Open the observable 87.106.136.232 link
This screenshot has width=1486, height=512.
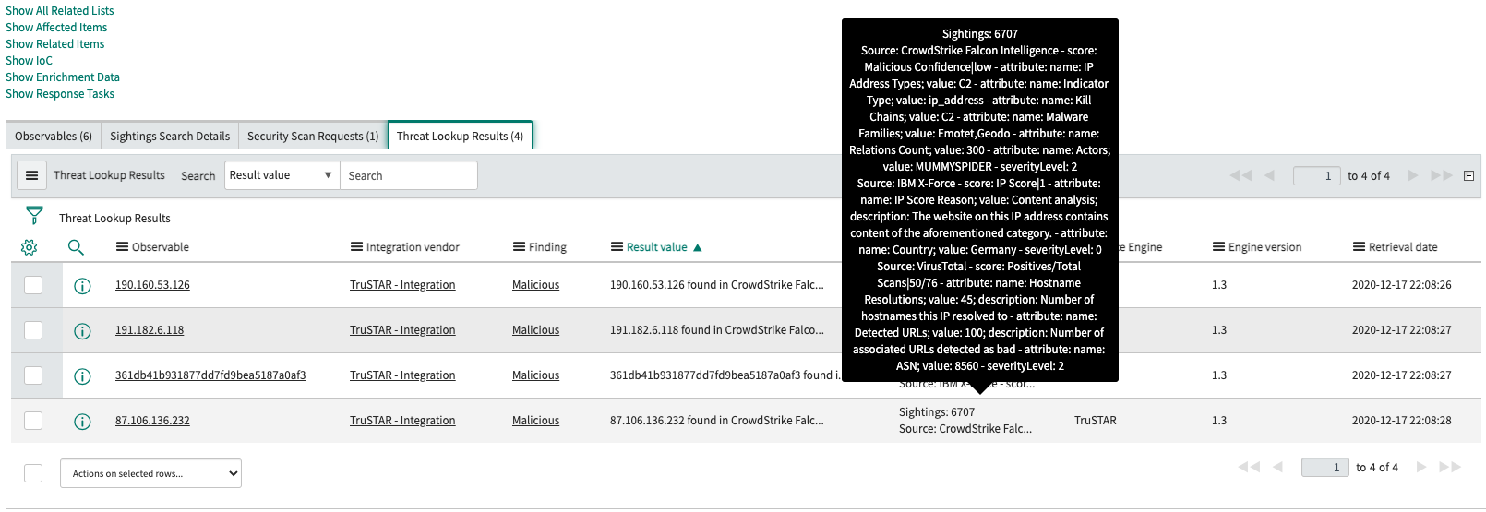coord(152,421)
